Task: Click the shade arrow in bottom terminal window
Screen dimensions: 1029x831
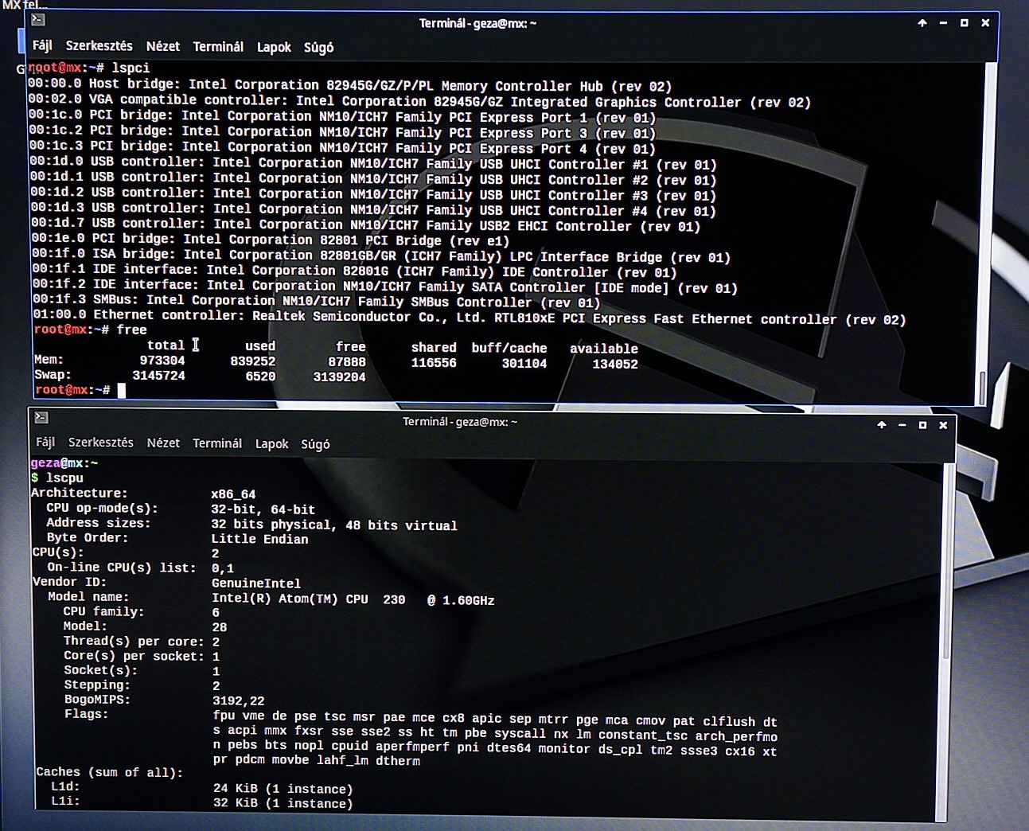Action: click(x=882, y=425)
